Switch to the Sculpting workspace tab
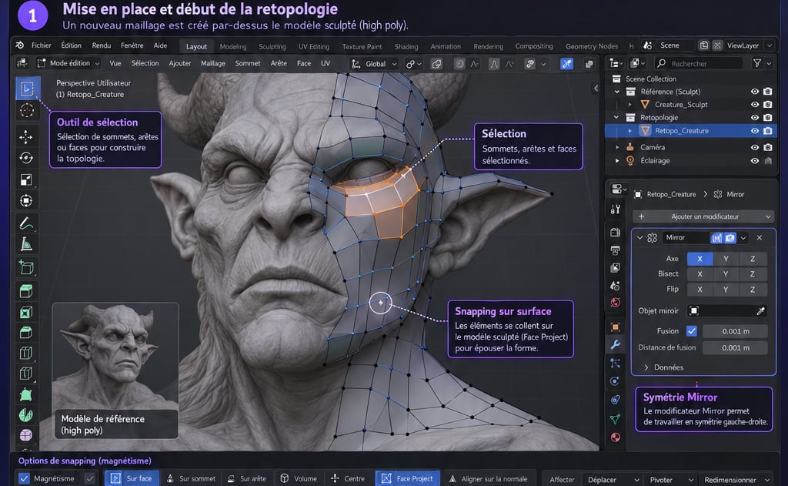The image size is (788, 486). tap(272, 46)
